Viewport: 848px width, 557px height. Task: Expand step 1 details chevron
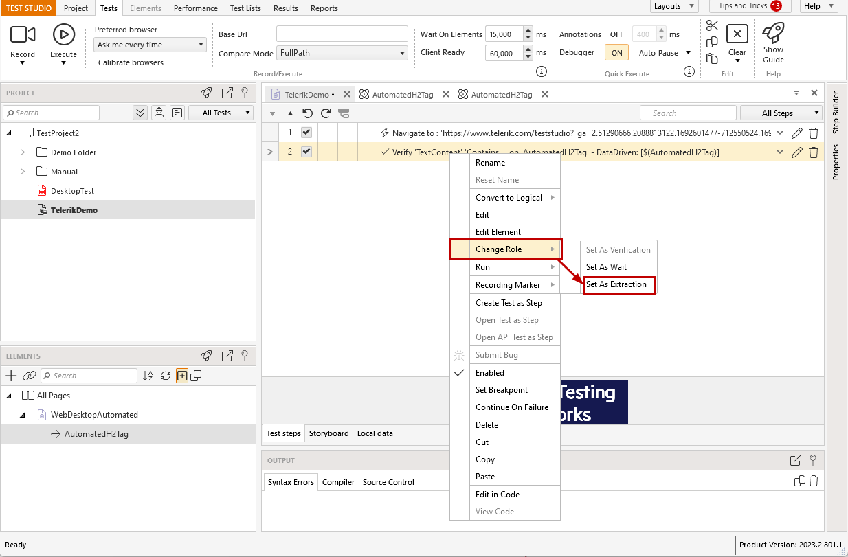(780, 133)
